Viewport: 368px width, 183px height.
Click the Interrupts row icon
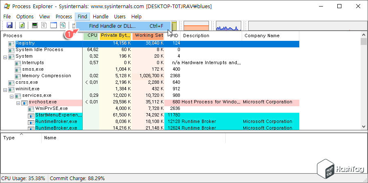pos(18,63)
